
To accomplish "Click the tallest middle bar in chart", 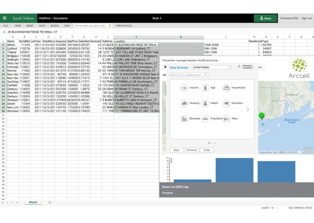I will pos(234,170).
